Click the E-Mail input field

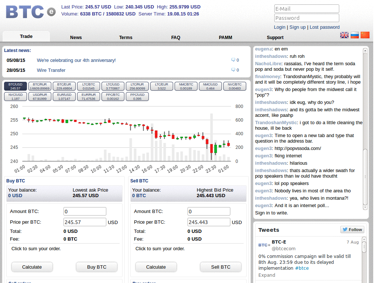tap(307, 9)
